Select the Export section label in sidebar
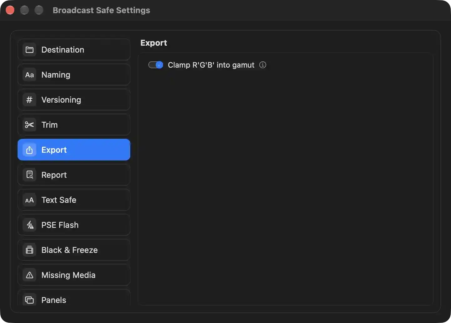Image resolution: width=451 pixels, height=323 pixels. [54, 150]
